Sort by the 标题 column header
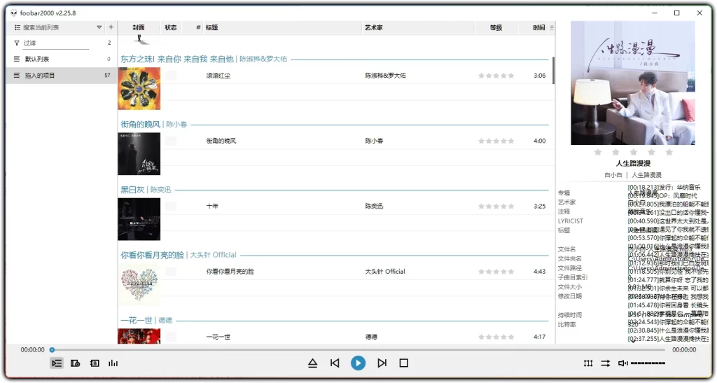 (282, 27)
